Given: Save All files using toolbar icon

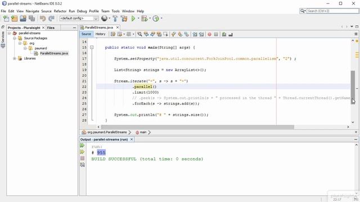Looking at the screenshot, I should pyautogui.click(x=31, y=19).
